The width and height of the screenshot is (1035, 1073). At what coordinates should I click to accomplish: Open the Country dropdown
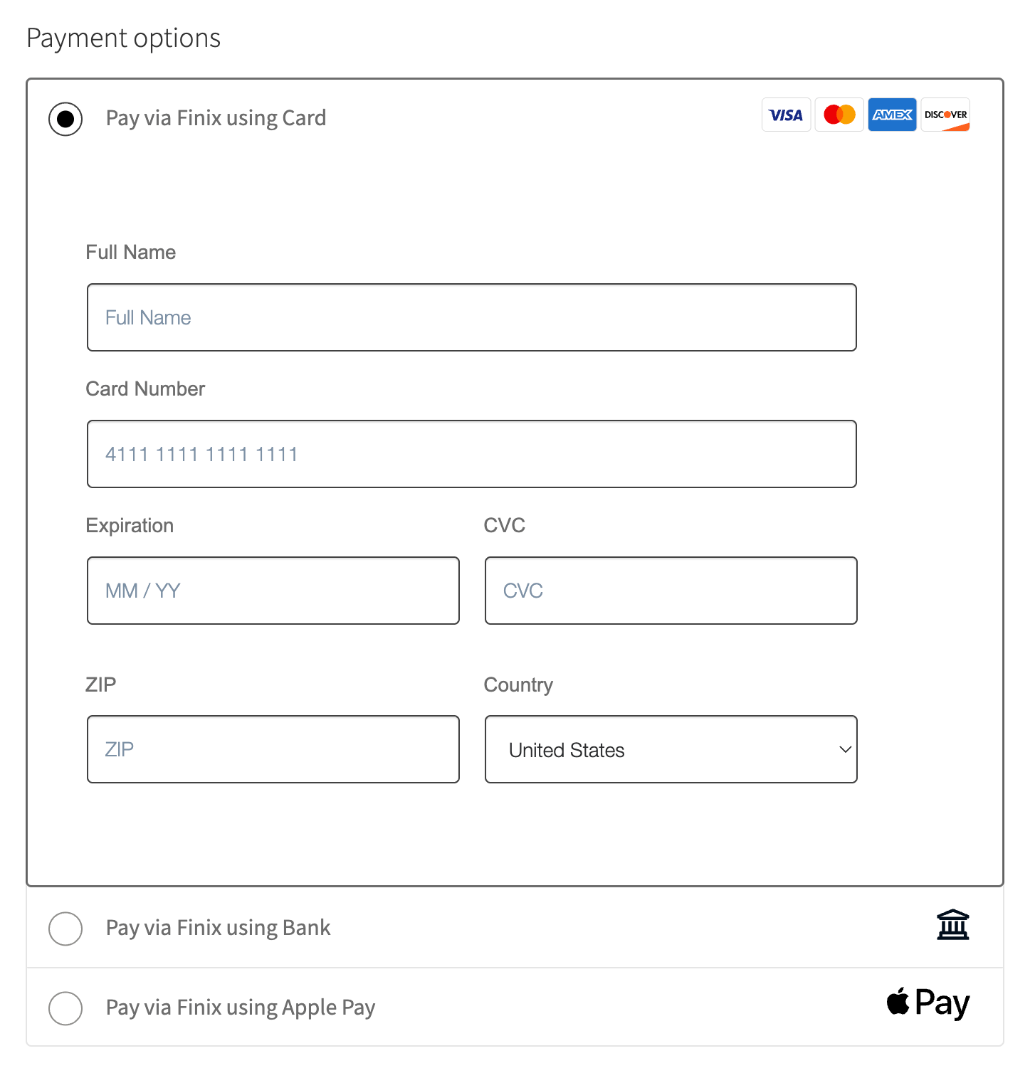pyautogui.click(x=671, y=749)
